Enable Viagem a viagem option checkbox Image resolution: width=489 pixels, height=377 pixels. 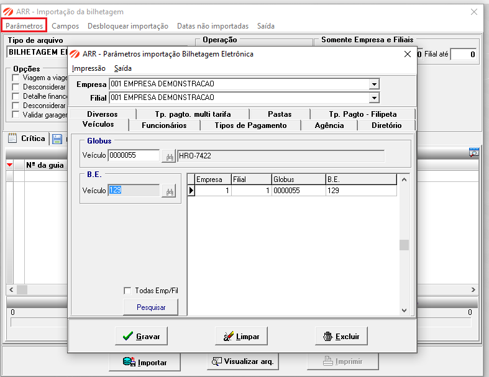click(x=16, y=78)
